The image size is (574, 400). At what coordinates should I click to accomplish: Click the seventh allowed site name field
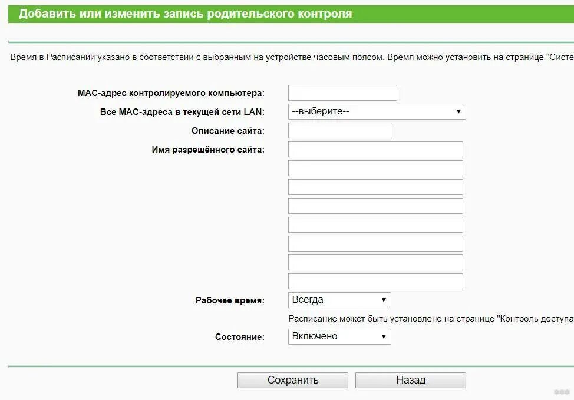375,262
